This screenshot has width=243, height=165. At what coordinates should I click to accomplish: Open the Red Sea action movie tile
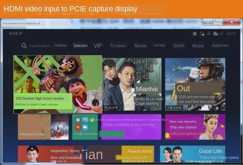tap(195, 84)
